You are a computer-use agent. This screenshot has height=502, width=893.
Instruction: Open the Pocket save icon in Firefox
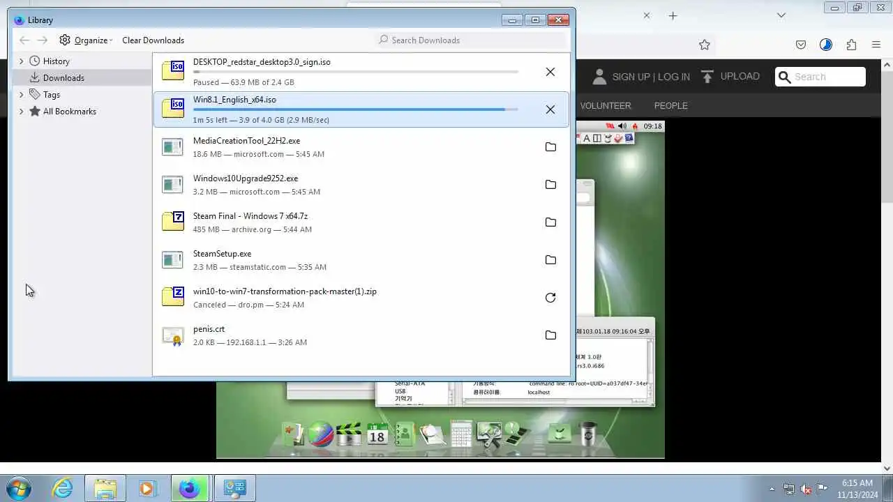pyautogui.click(x=801, y=45)
